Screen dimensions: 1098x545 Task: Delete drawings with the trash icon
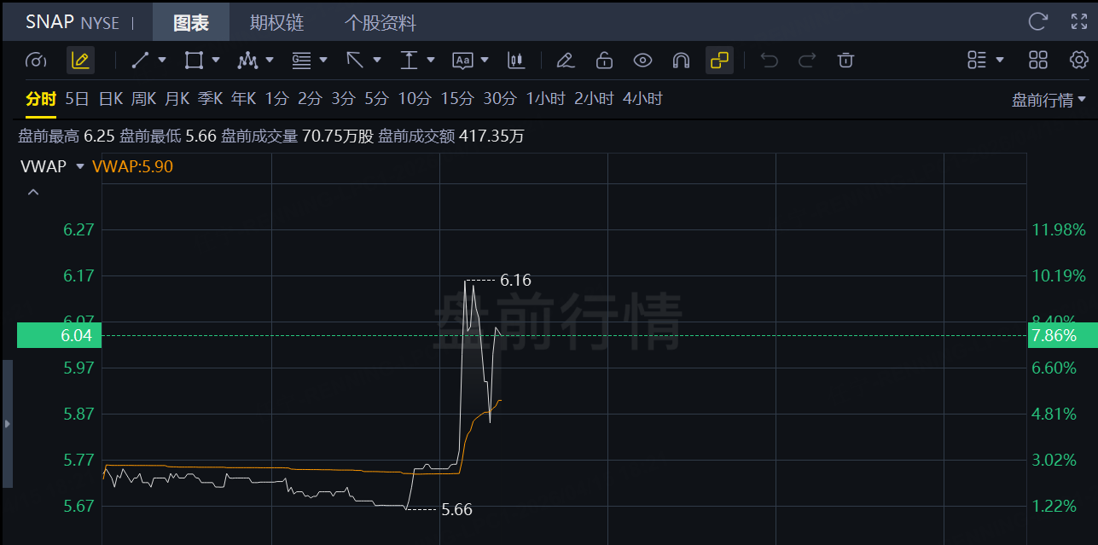pyautogui.click(x=845, y=61)
